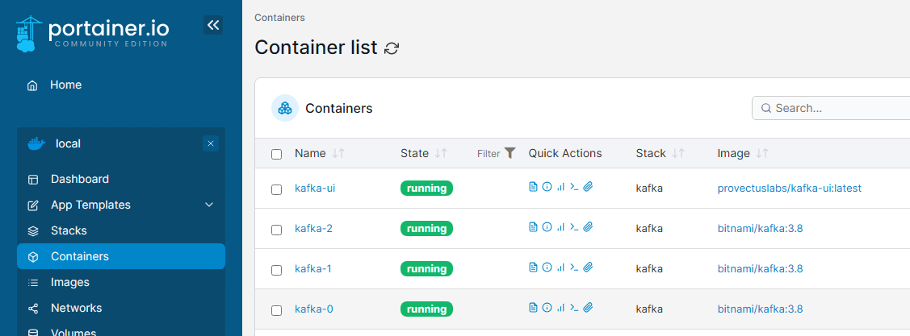Click the Docker whale icon beside local

(x=36, y=143)
